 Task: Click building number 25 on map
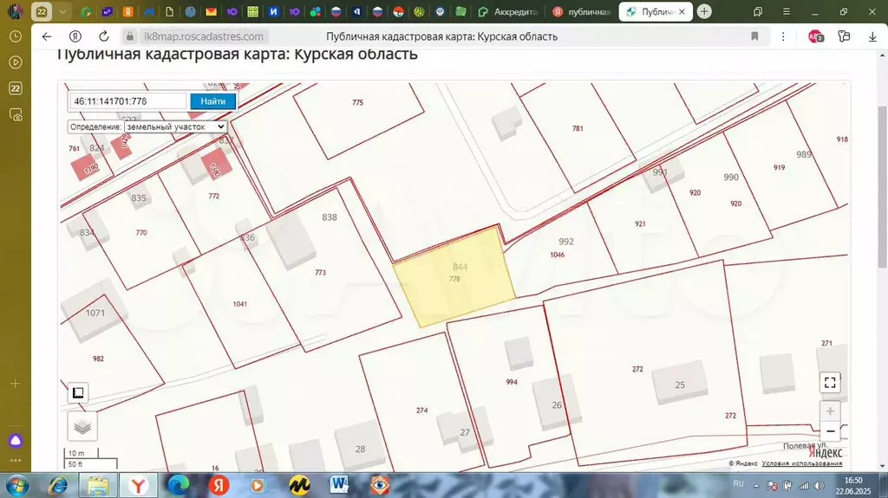680,385
